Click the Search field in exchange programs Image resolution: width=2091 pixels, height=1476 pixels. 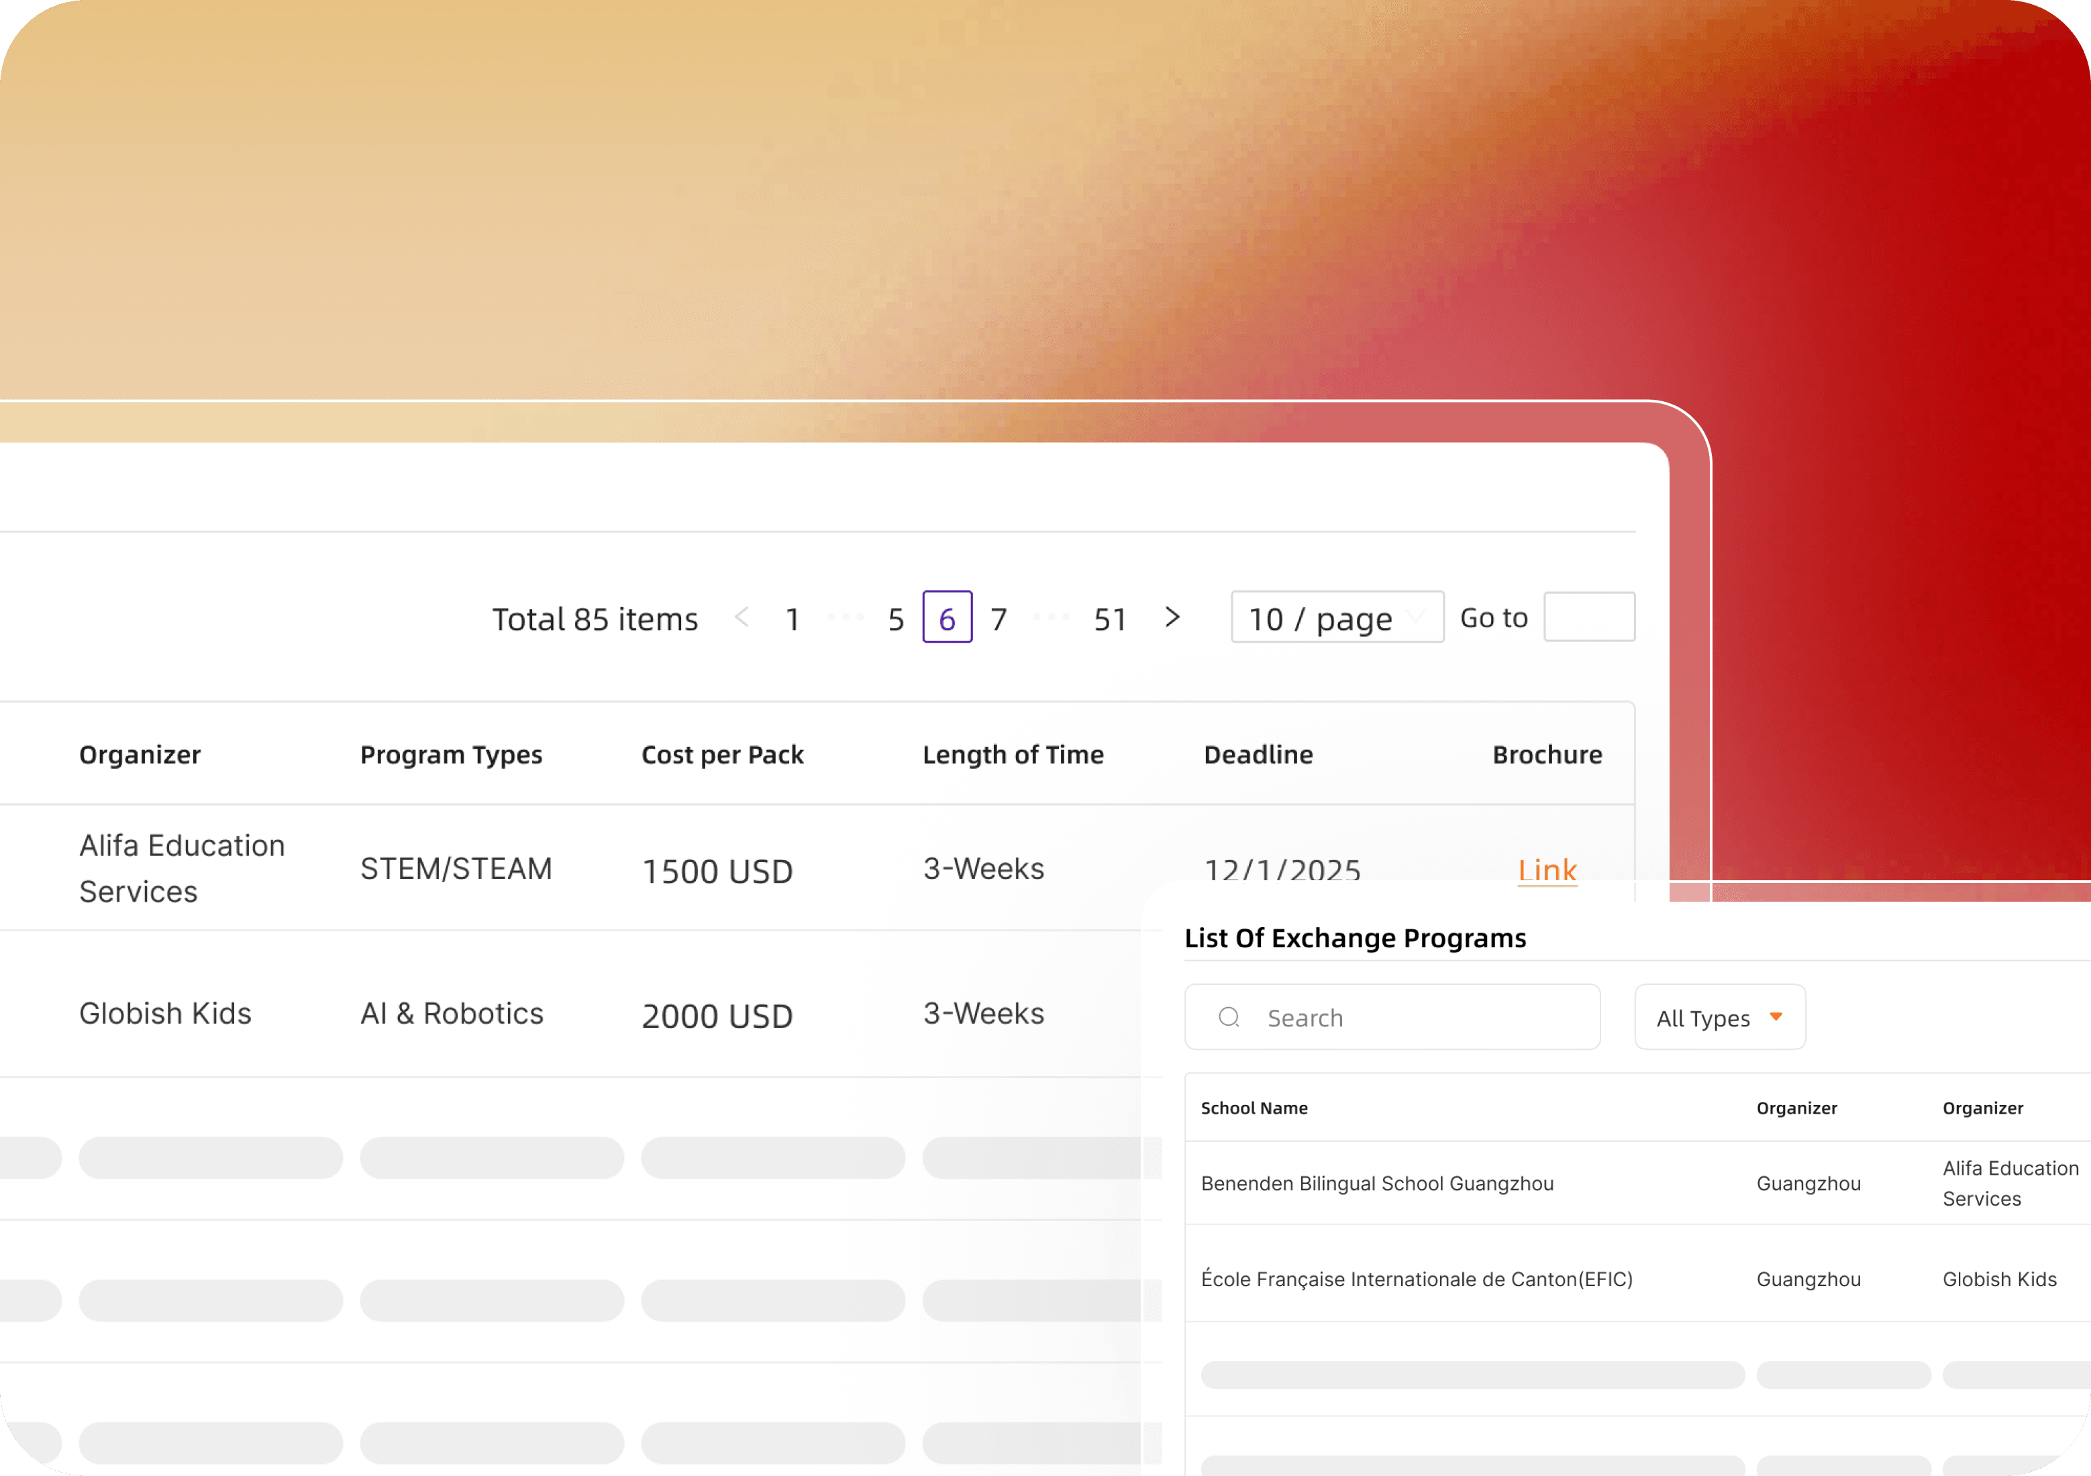[x=1392, y=1017]
